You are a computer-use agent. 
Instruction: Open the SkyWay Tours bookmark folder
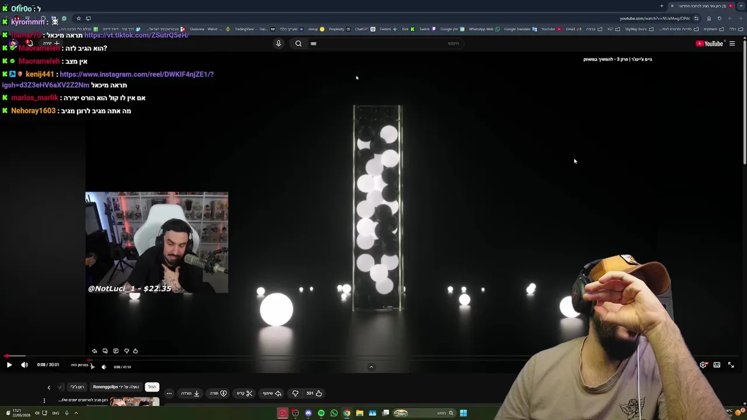coord(638,29)
